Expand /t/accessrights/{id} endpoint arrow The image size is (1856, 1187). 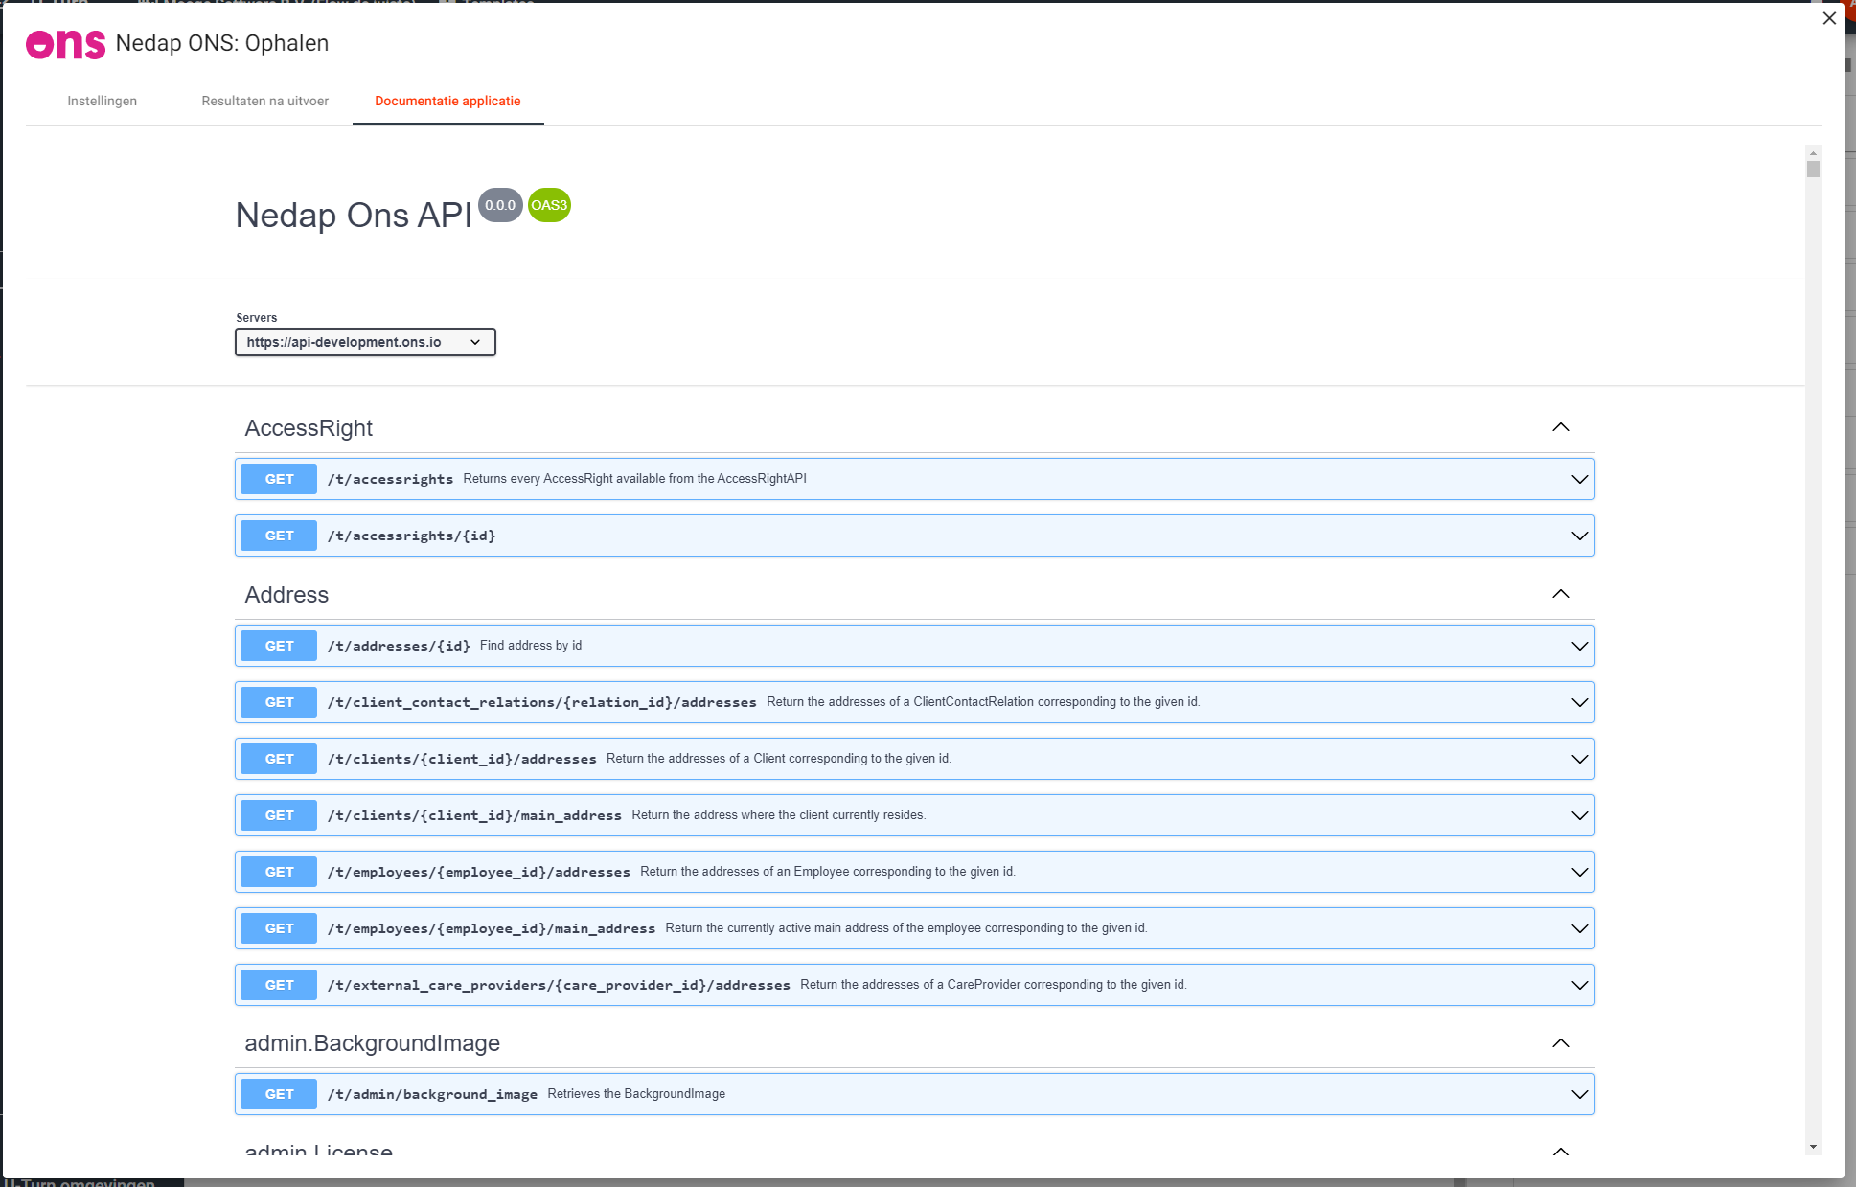(1579, 536)
